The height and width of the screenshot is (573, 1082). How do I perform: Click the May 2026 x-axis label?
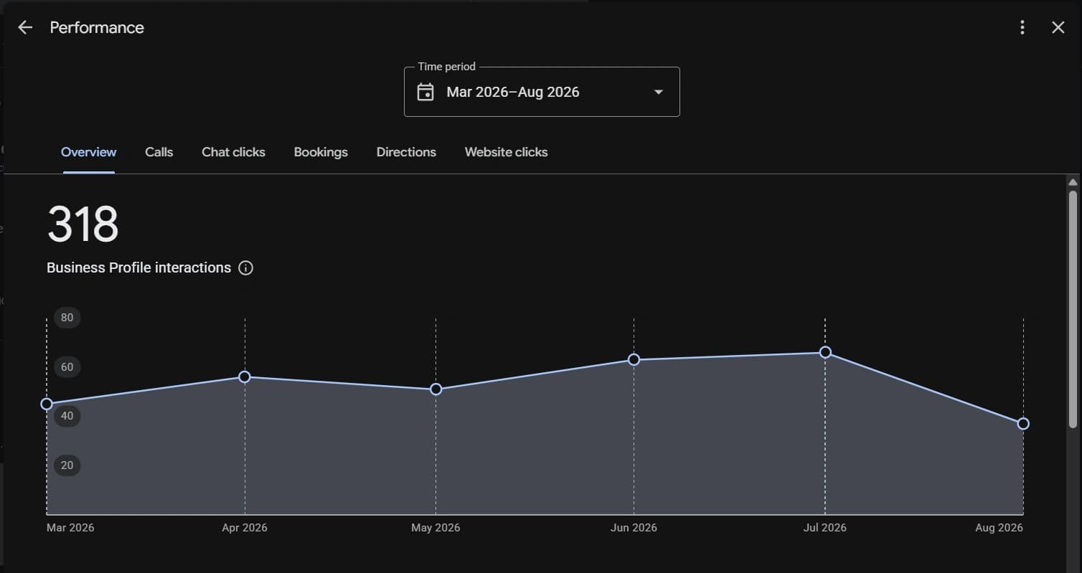click(x=436, y=528)
